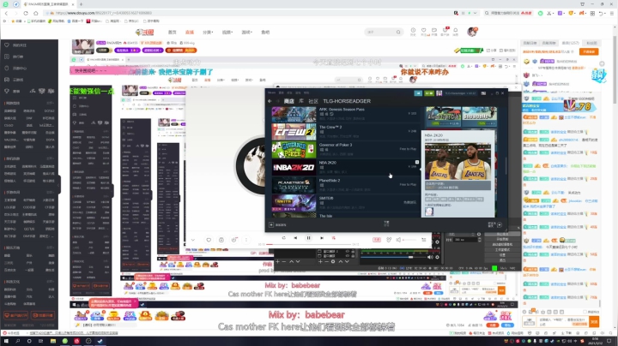Toggle loop mode in music player
Image resolution: width=618 pixels, height=346 pixels.
tap(284, 238)
